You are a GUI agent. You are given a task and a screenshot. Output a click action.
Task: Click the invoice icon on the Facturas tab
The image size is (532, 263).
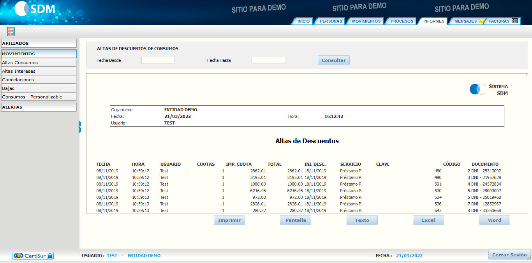coord(514,21)
